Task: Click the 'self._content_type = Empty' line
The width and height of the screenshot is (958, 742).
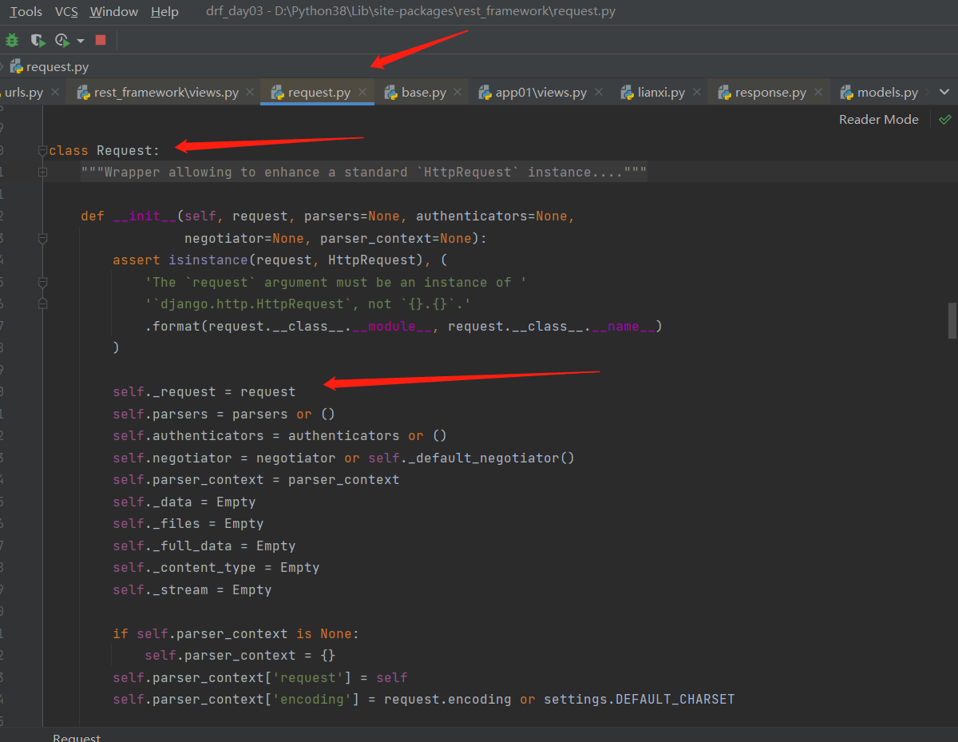Action: (x=216, y=567)
